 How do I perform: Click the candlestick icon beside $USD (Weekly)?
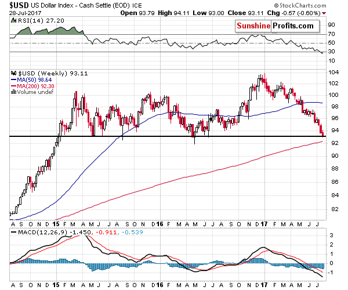(x=13, y=73)
